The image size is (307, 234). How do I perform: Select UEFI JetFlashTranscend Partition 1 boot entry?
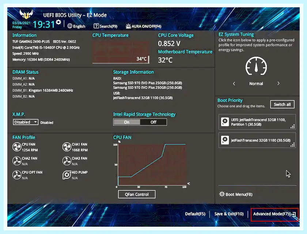[x=257, y=122]
